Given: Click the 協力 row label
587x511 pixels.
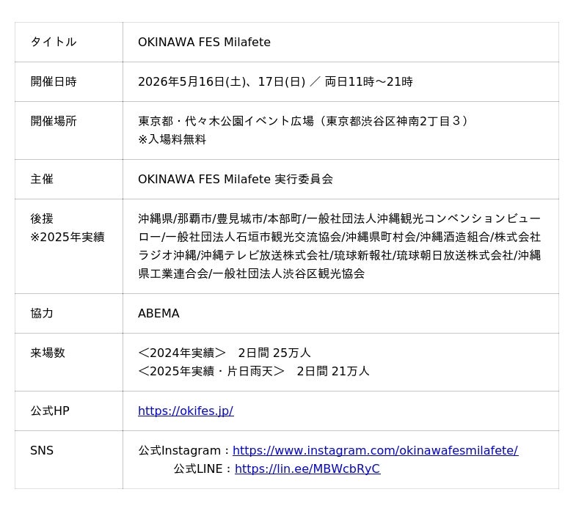Looking at the screenshot, I should 42,313.
